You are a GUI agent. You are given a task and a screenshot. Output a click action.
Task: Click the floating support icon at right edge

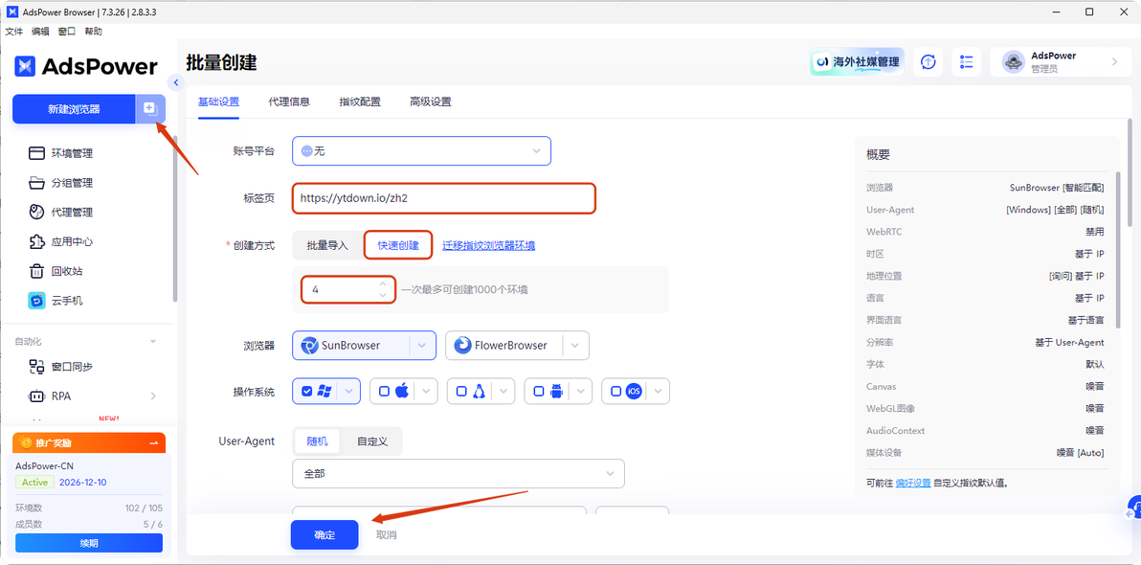pos(1134,508)
